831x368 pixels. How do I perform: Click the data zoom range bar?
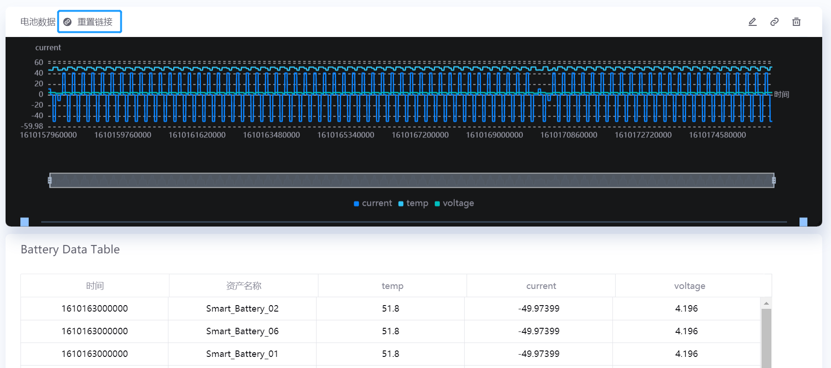coord(412,180)
